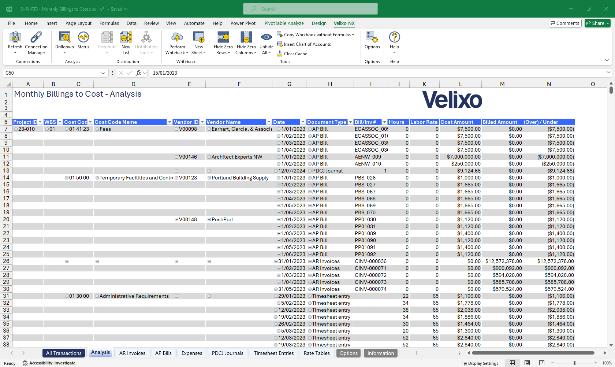Click the Perform Writeback icon
This screenshot has height=367, width=615.
click(177, 37)
